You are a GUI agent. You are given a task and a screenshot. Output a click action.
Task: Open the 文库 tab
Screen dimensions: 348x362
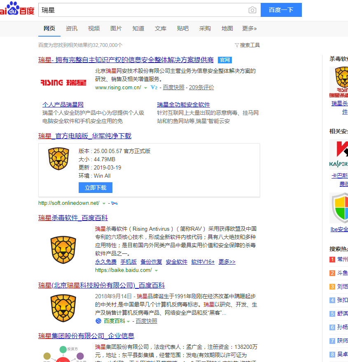160,28
